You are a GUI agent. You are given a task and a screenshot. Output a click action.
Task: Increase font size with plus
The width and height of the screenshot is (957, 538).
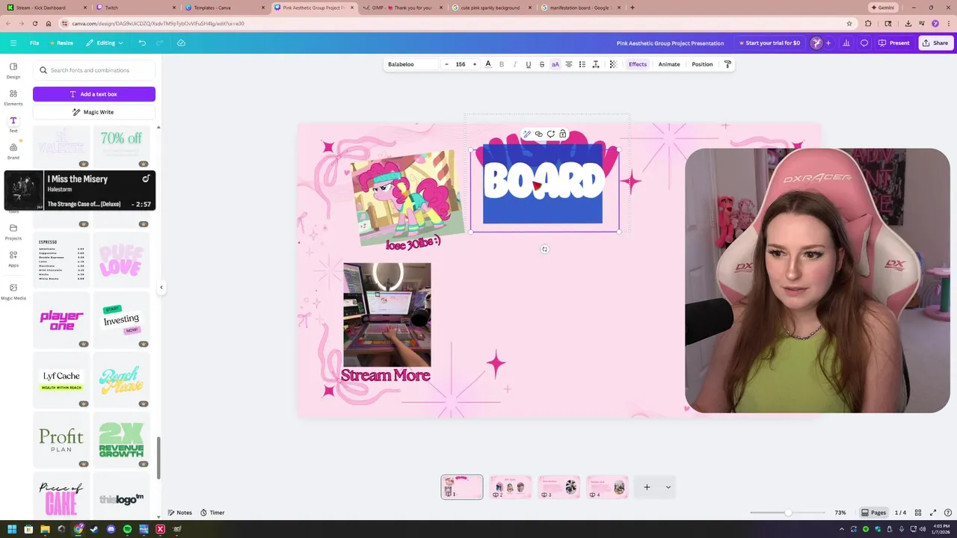click(474, 64)
